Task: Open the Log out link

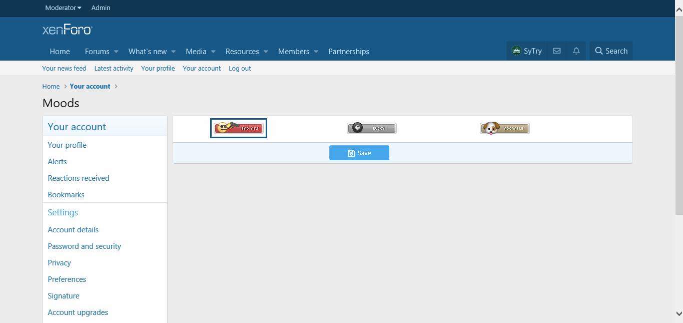Action: coord(240,69)
